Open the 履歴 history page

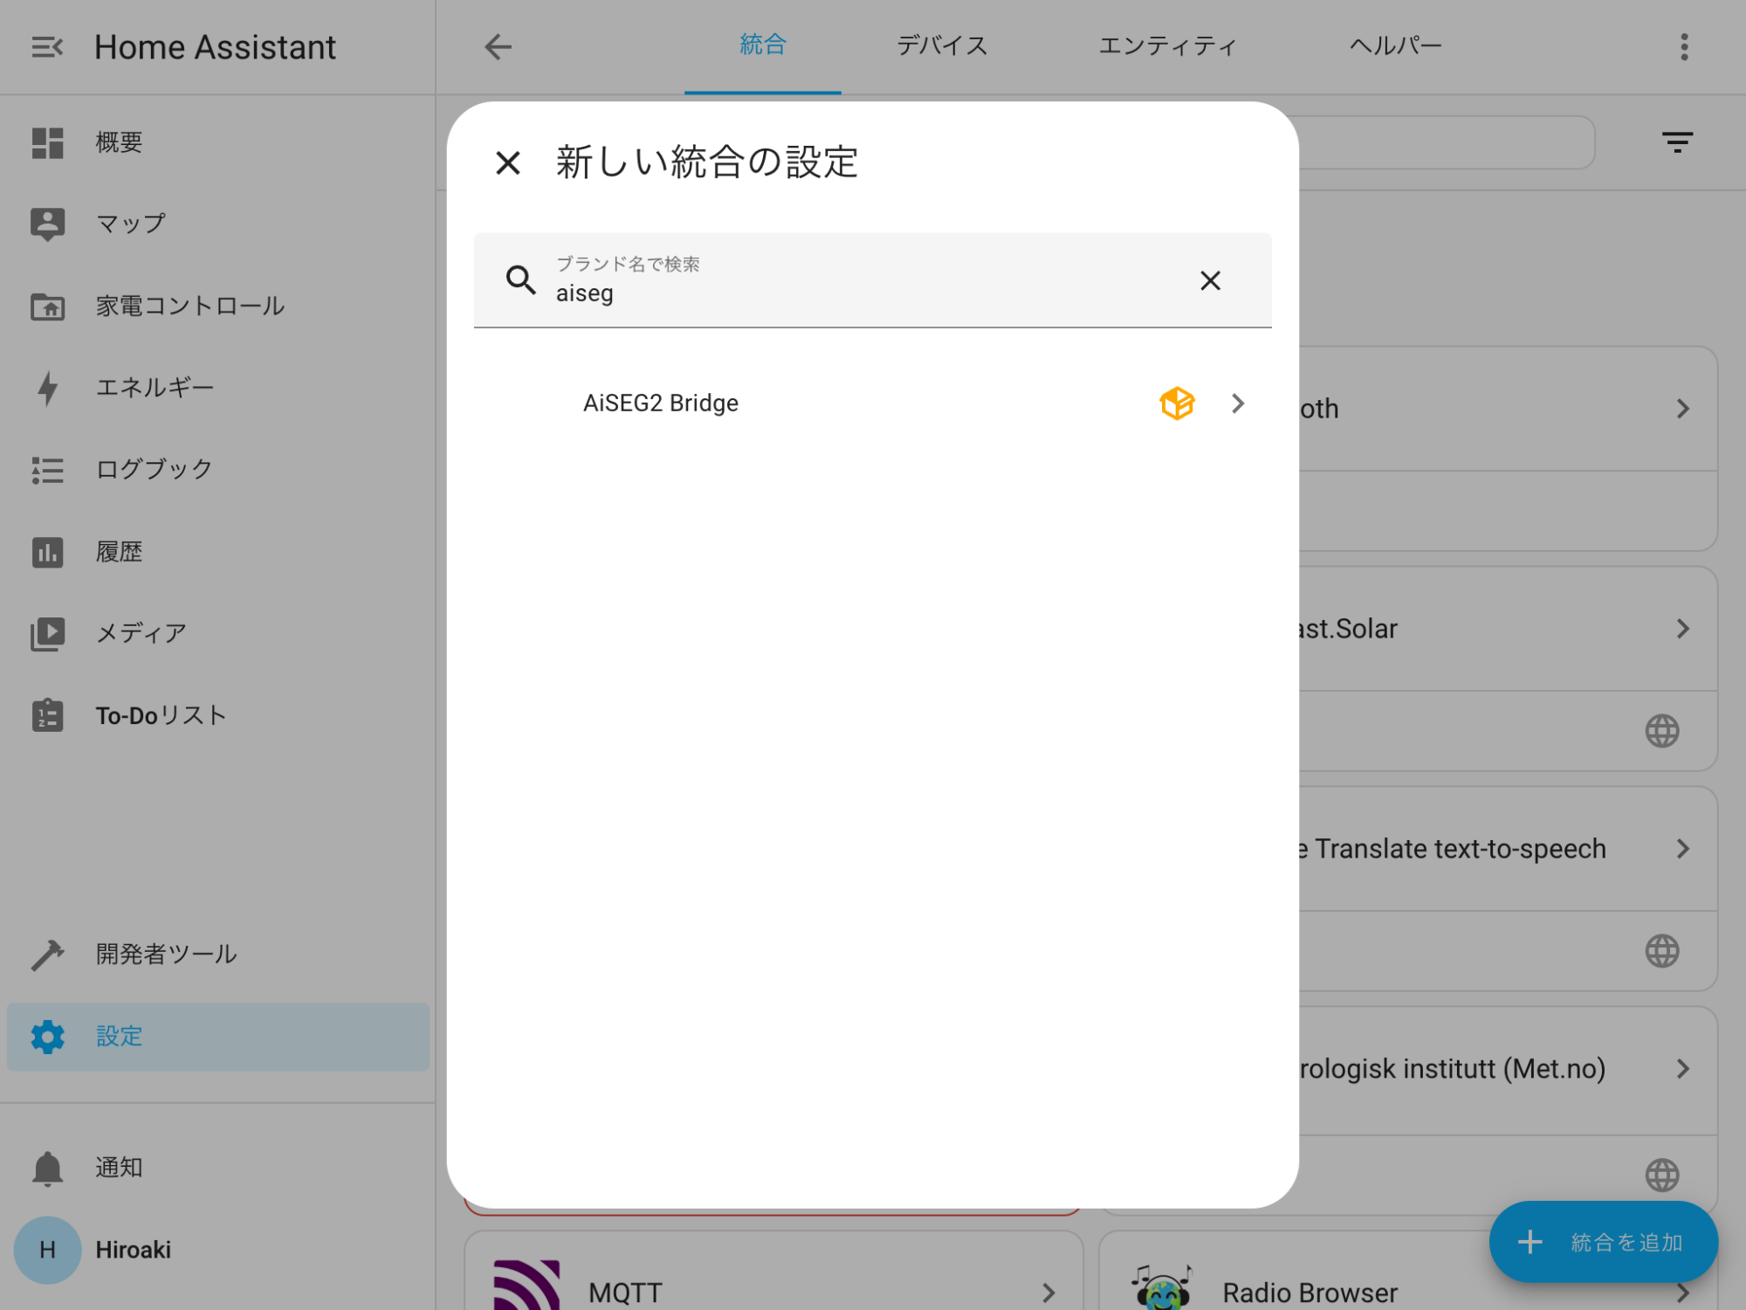[x=218, y=551]
